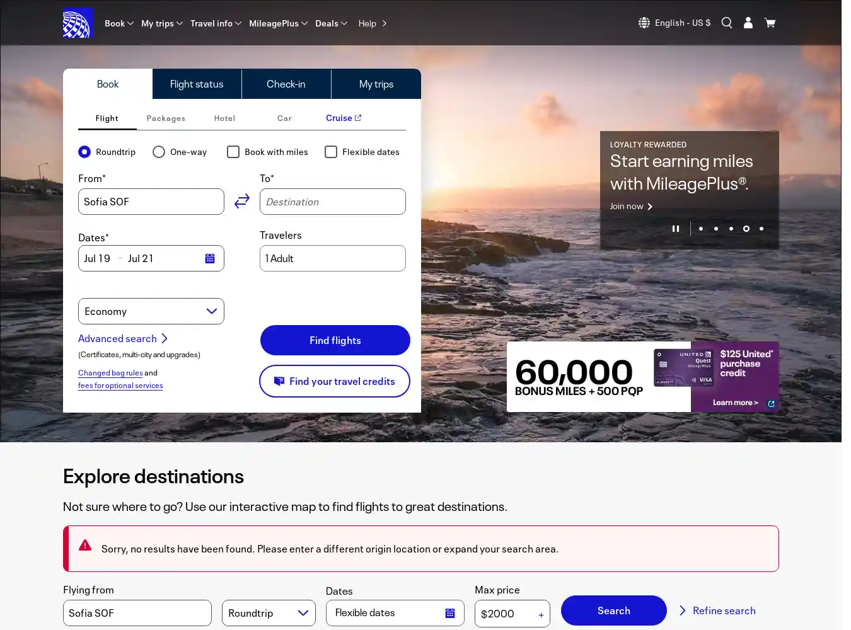Screen dimensions: 851x630
Task: Open the Cruise external link tab
Action: [x=344, y=118]
